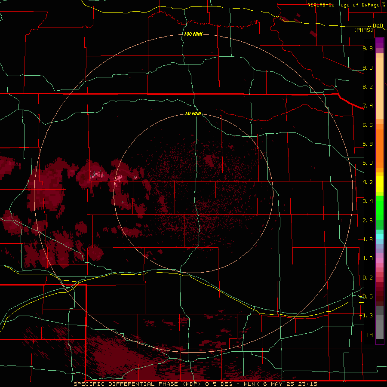Click the 6.6 scale value
Screen dimensions: 387x387
[368, 125]
